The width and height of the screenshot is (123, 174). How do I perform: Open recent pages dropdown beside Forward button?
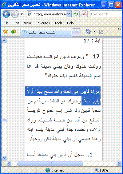tap(22, 14)
